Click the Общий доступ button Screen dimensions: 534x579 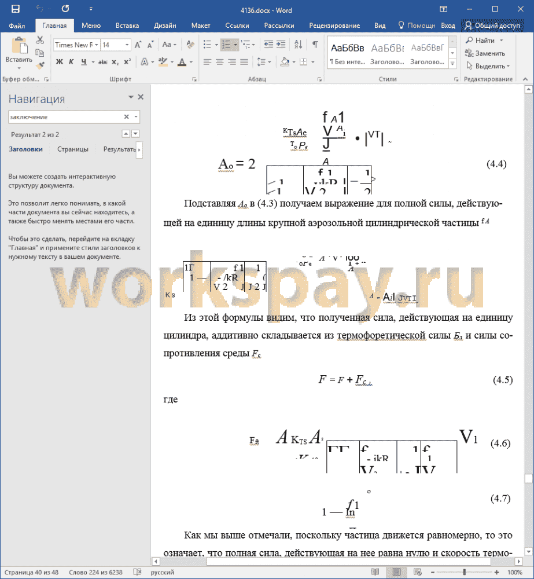click(493, 25)
